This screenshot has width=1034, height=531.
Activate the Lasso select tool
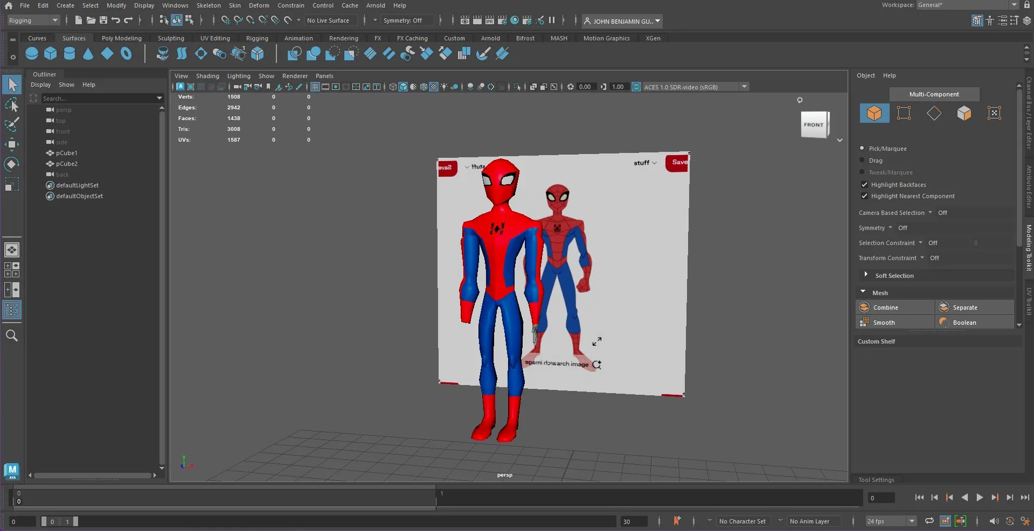[x=12, y=104]
